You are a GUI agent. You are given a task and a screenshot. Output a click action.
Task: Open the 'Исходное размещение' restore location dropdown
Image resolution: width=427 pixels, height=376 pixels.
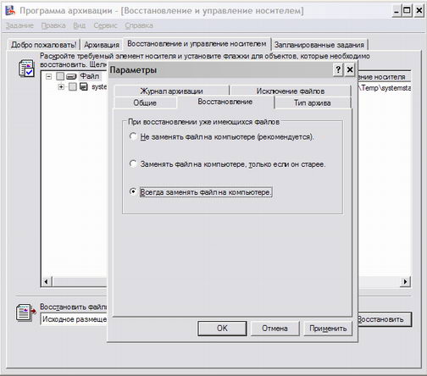click(74, 319)
